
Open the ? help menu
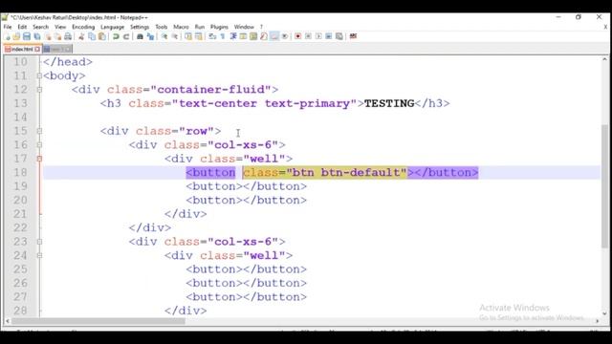261,27
